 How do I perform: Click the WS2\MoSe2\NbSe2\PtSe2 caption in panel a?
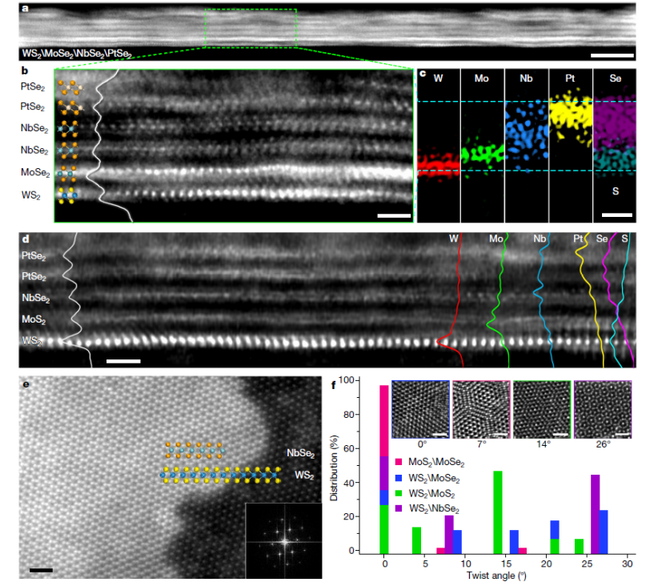(x=77, y=54)
